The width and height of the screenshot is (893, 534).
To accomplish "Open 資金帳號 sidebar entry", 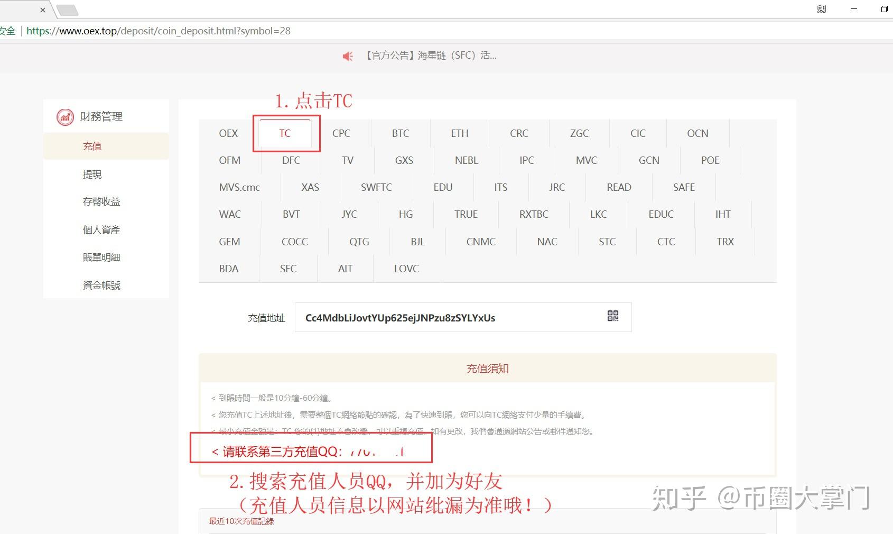I will pos(101,285).
